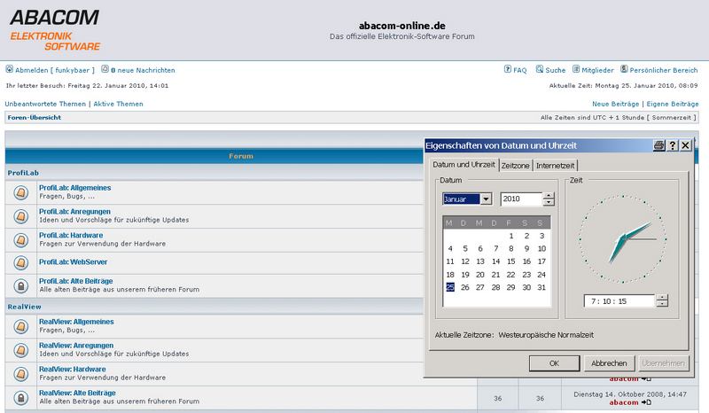Image resolution: width=709 pixels, height=413 pixels.
Task: Select day 14 in the calendar
Action: 495,261
